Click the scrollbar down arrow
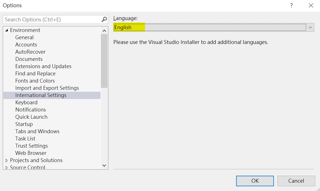Viewport: 320px width, 191px height. 104,165
